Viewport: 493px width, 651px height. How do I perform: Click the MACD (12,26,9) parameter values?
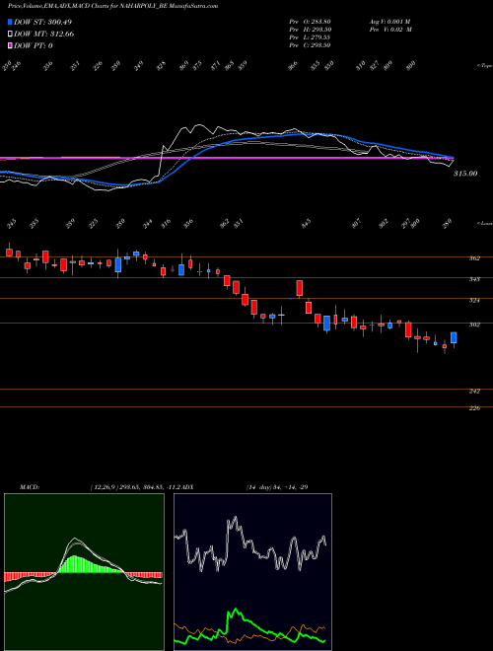click(135, 486)
